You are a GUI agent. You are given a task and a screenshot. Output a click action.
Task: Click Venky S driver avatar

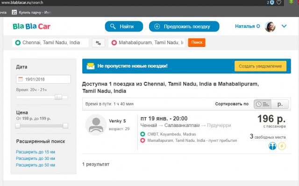tap(96, 125)
